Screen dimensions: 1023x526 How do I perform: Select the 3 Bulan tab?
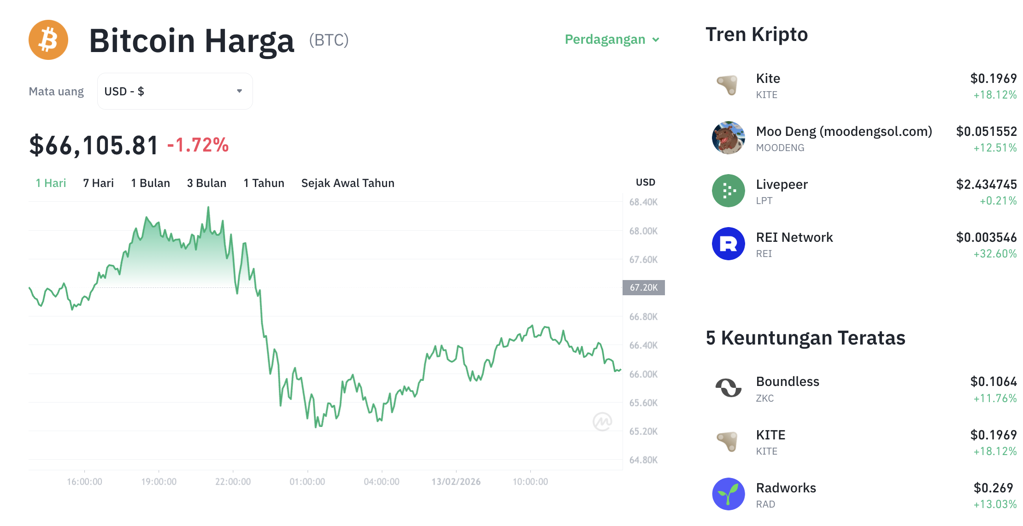coord(206,183)
